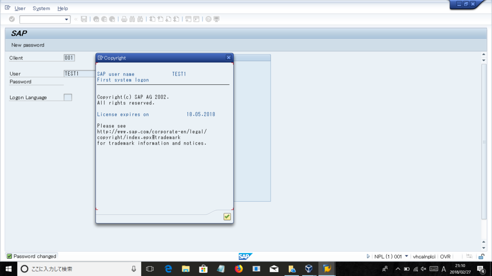This screenshot has width=492, height=276.
Task: Click the Print icon
Action: (x=124, y=19)
